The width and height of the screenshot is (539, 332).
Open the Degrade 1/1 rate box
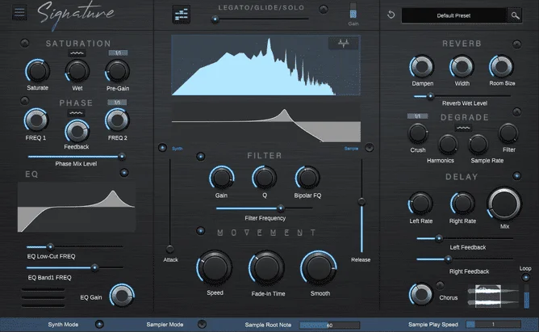(418, 116)
